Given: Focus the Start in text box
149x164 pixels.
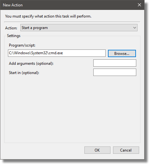Looking at the screenshot, I should (115, 72).
